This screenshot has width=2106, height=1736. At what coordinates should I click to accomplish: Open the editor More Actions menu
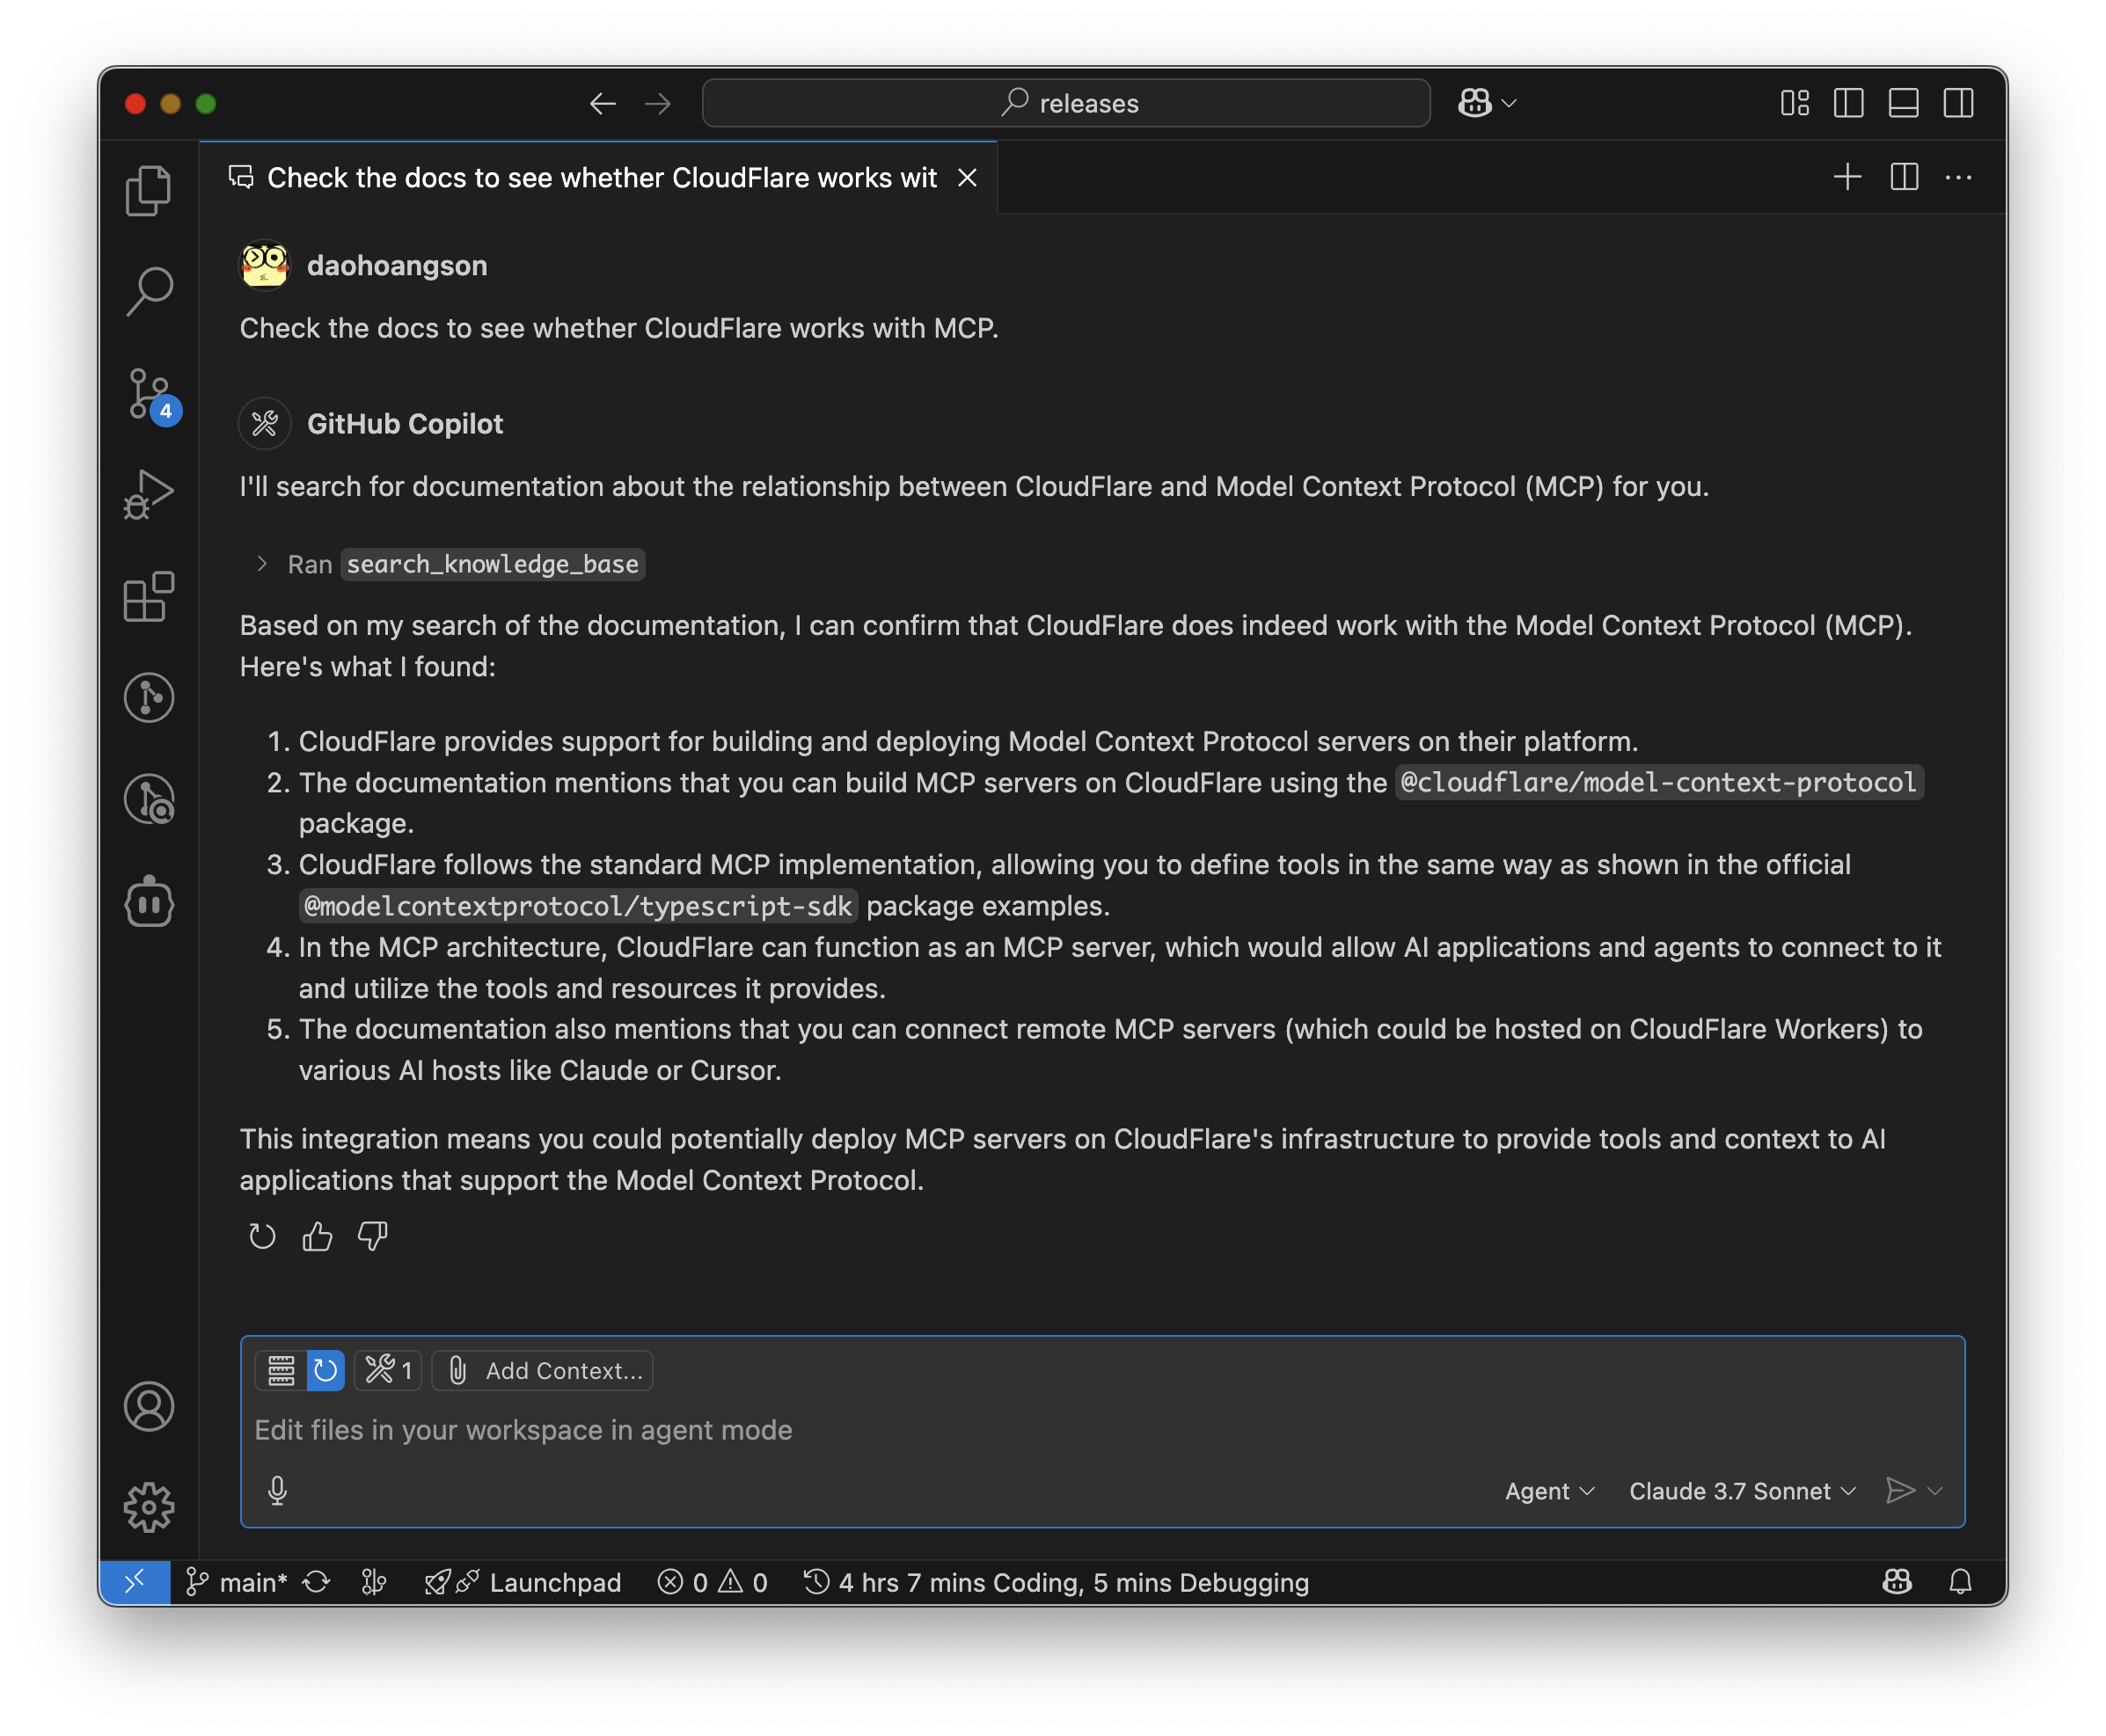(x=1958, y=178)
